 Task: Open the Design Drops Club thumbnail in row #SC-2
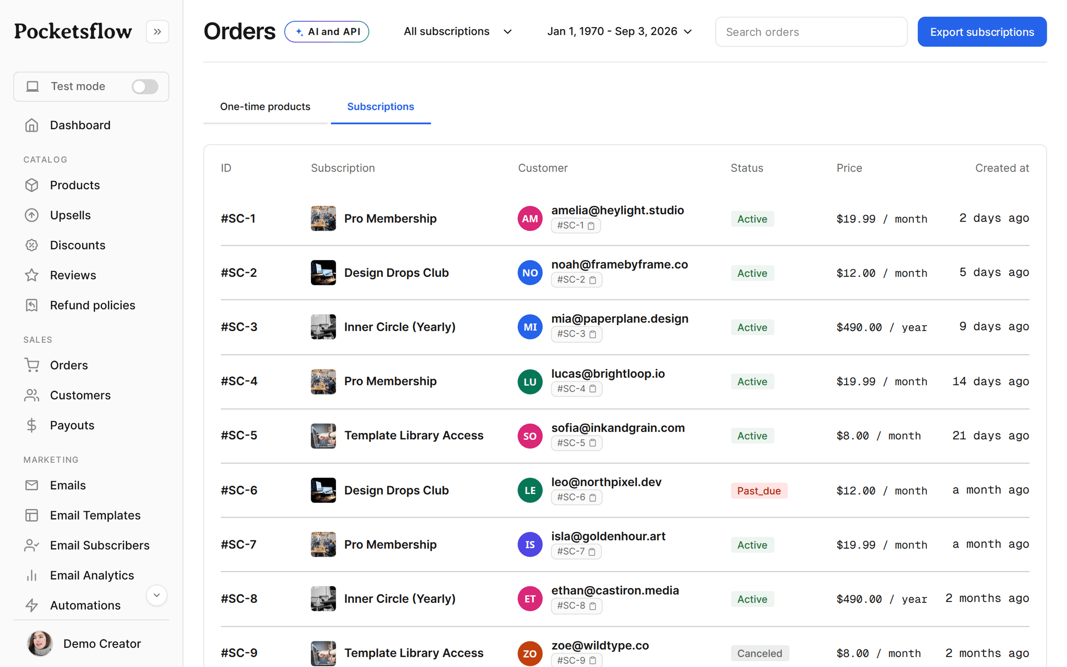coord(324,273)
